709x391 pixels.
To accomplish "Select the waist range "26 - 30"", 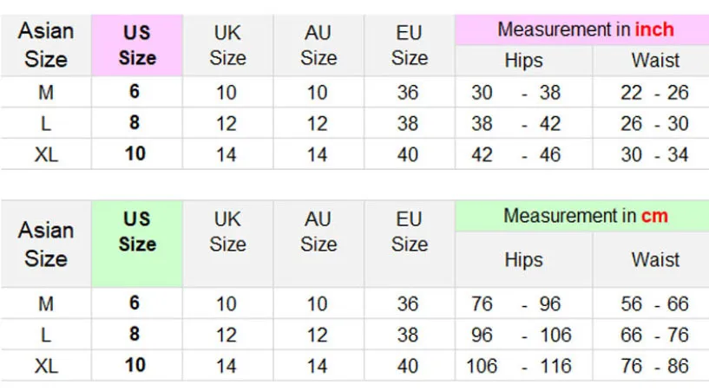I will click(654, 124).
